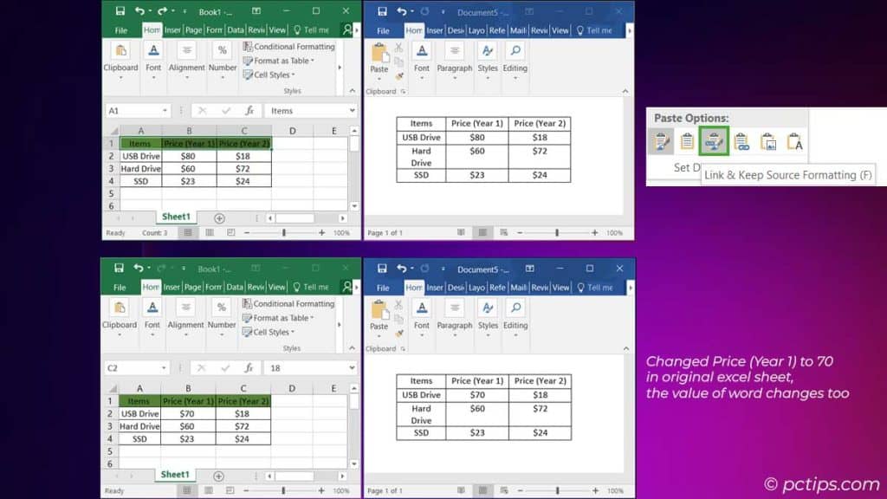Open the File menu in Word showing USB Drive $70
887x499 pixels.
[x=382, y=288]
